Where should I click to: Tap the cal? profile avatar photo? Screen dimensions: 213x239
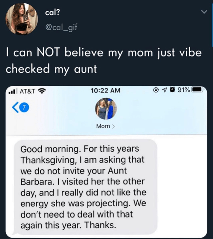[22, 19]
